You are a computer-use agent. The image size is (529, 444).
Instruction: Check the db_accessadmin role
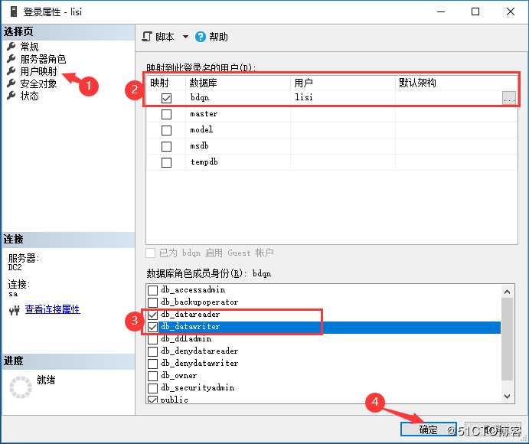pyautogui.click(x=153, y=290)
